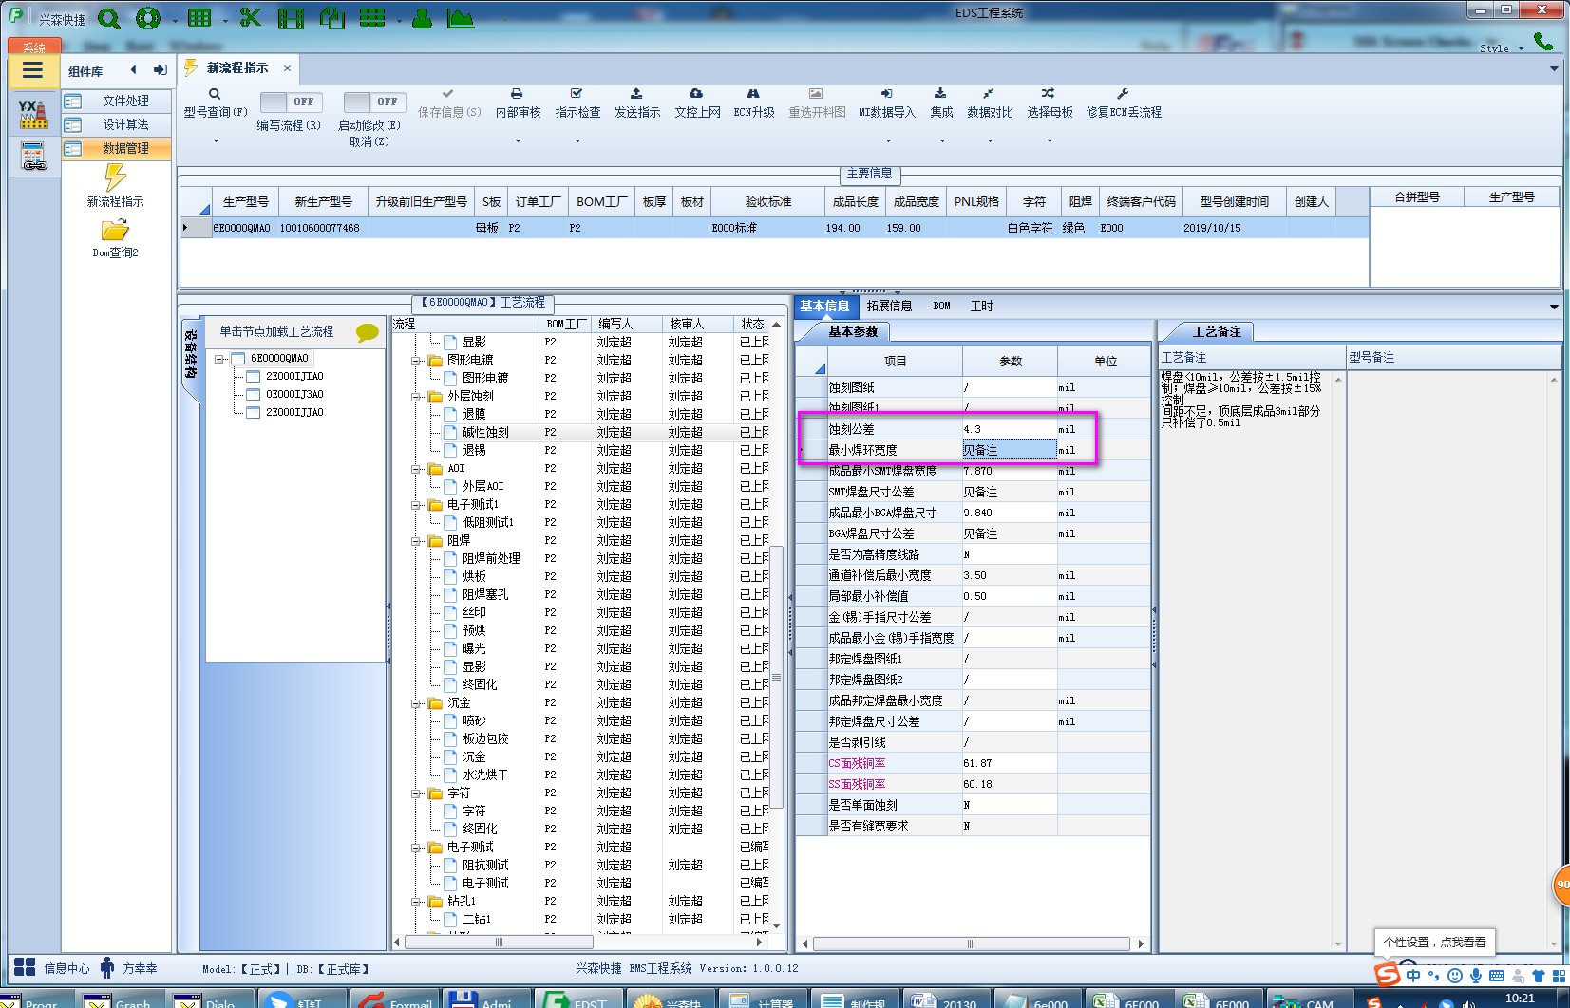Open the hamburger menu in sidebar
This screenshot has height=1008, width=1570.
33,70
